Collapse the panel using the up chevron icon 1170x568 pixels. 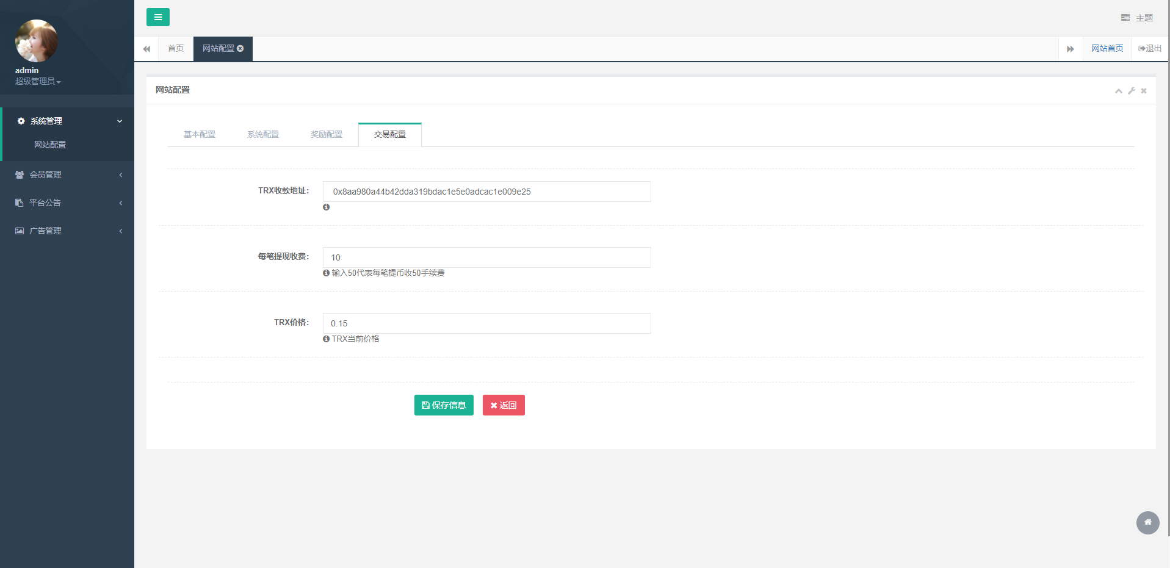(1118, 91)
